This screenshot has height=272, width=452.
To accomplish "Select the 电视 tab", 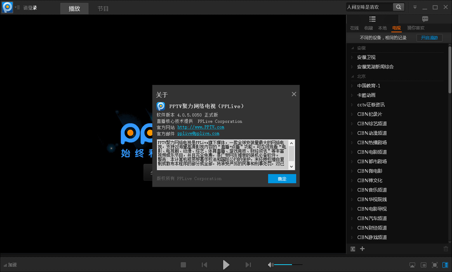I will [x=397, y=28].
